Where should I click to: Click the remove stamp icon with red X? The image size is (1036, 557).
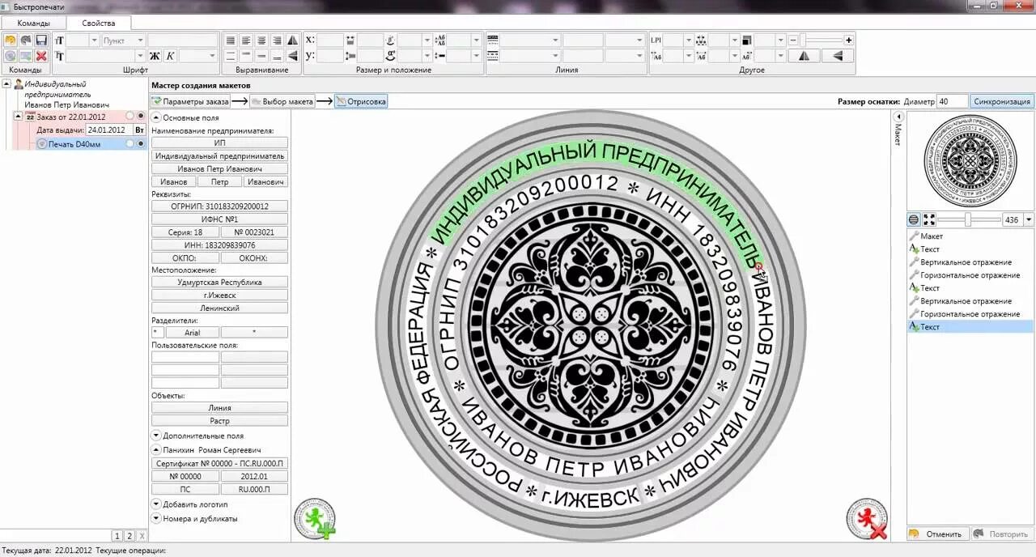click(x=867, y=519)
